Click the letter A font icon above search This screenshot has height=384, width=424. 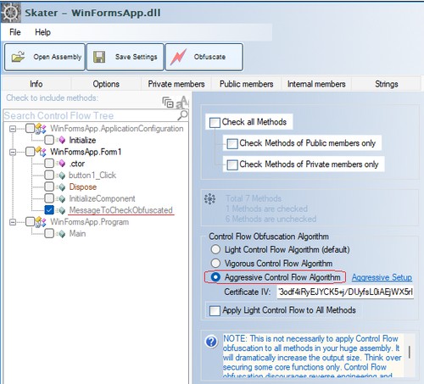[182, 103]
